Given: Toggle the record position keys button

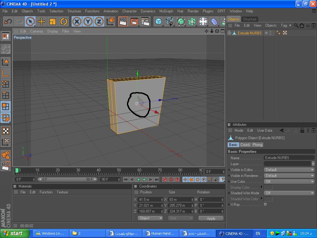Looking at the screenshot, I should click(185, 179).
